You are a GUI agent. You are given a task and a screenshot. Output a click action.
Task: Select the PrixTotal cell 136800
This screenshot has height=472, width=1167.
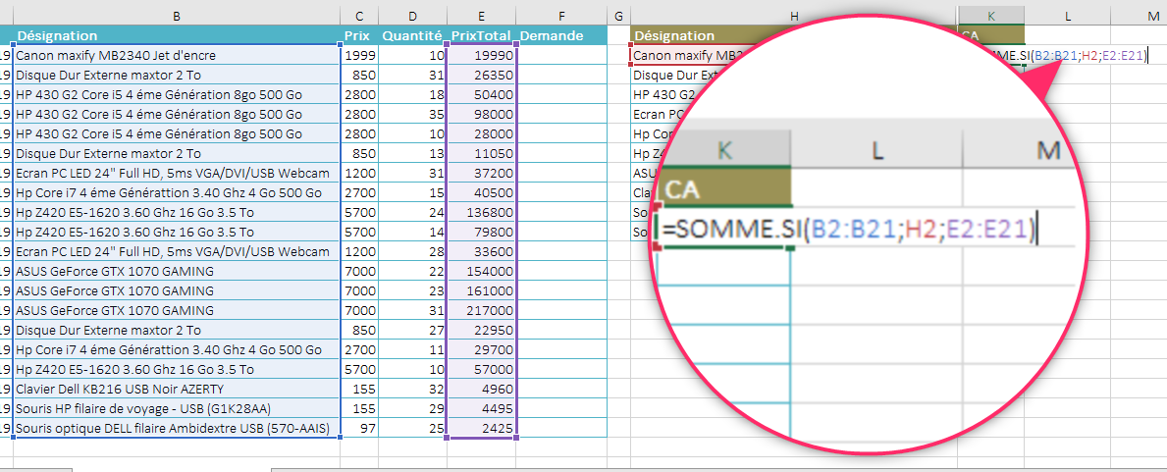pos(482,212)
